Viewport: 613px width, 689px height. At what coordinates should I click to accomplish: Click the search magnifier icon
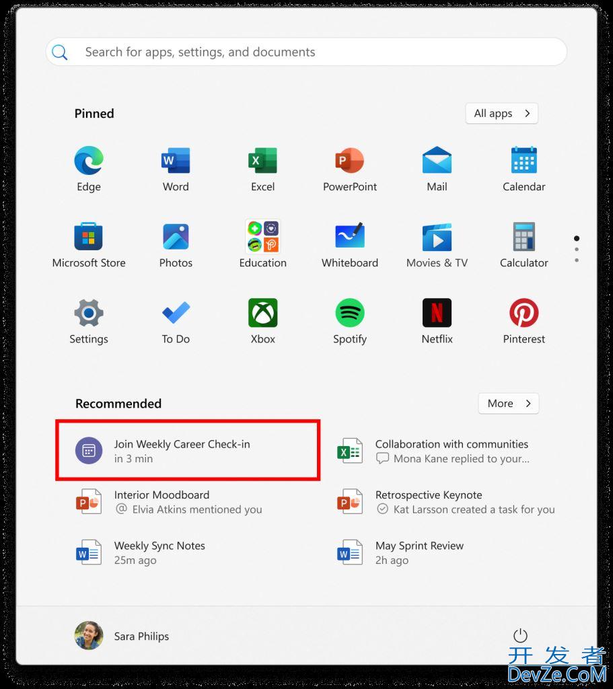point(60,52)
